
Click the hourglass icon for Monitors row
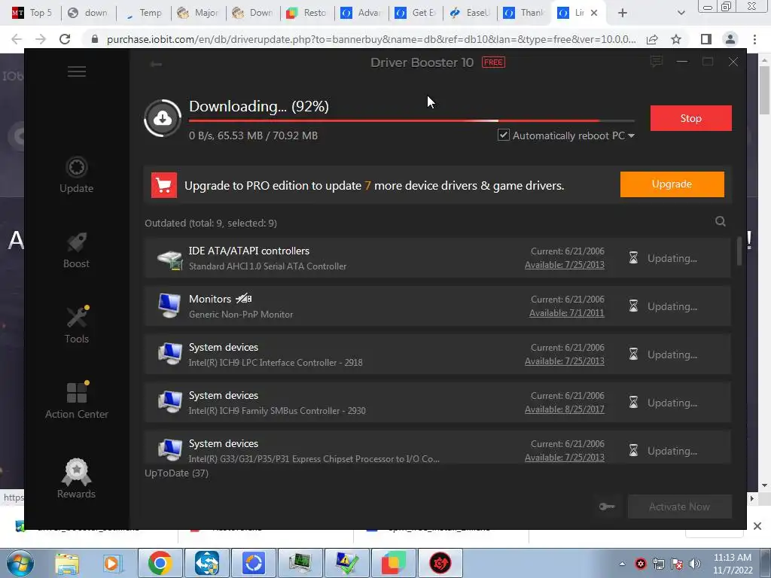(633, 306)
